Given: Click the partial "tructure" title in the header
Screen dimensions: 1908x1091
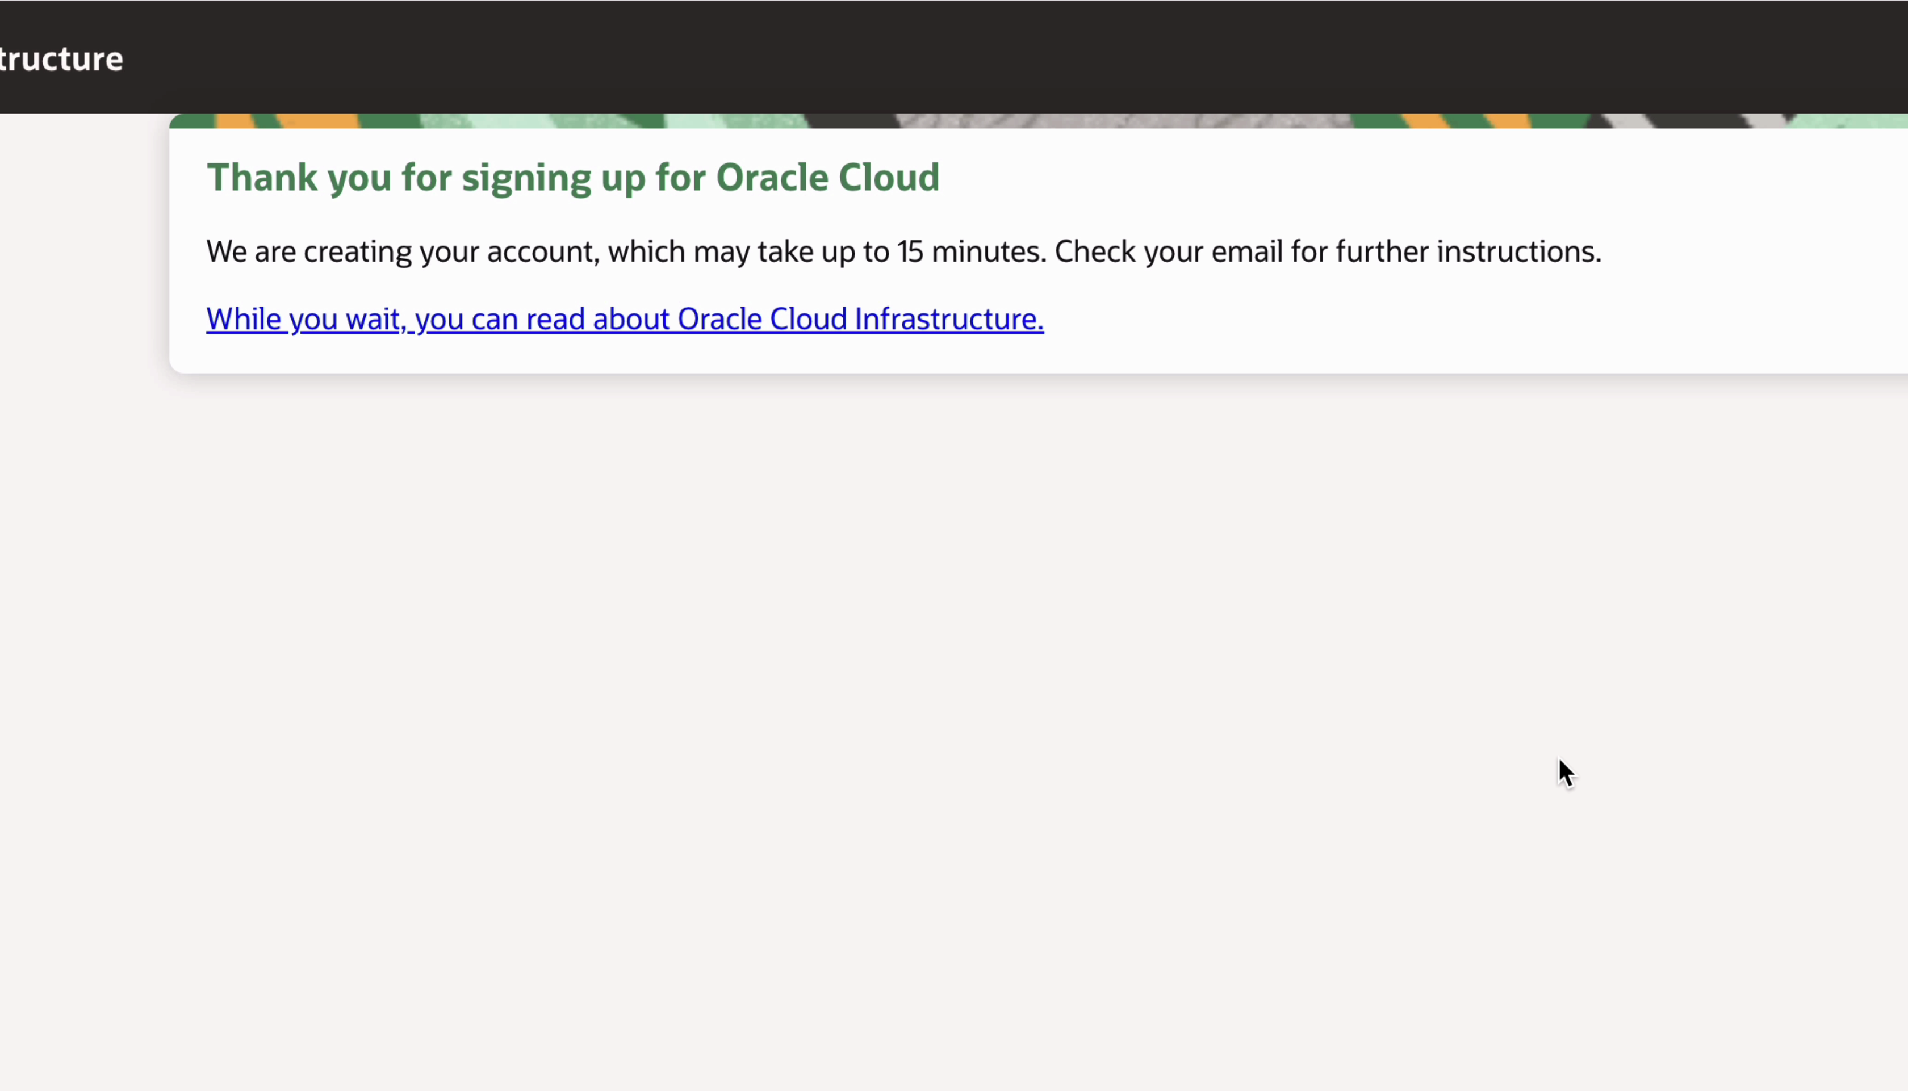Looking at the screenshot, I should 61,59.
